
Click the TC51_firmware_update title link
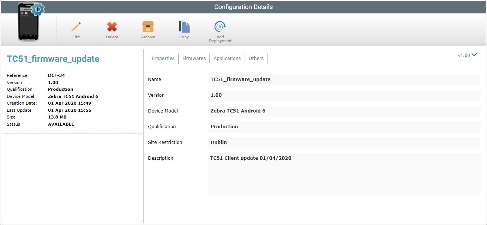(x=53, y=58)
